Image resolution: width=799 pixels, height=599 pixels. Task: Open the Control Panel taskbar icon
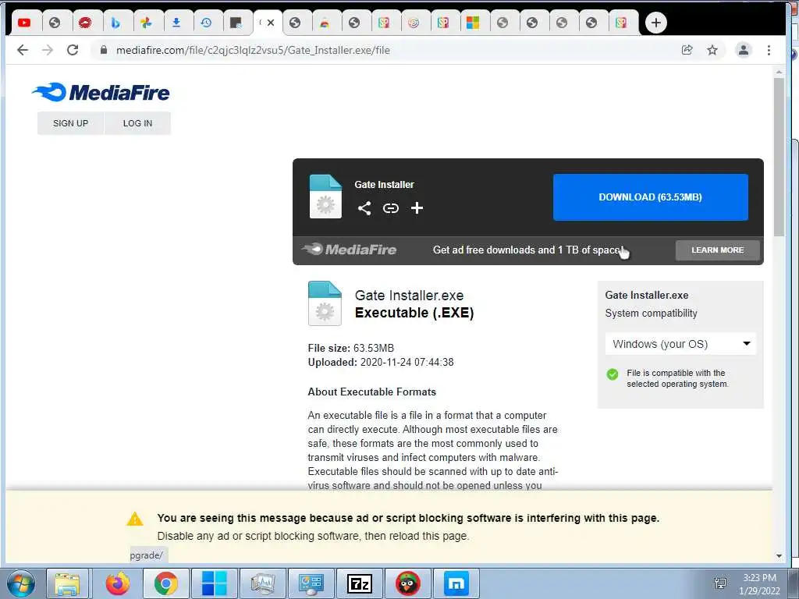point(311,583)
